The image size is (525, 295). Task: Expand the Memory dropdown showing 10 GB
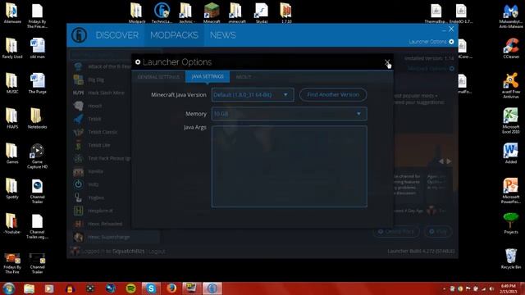pyautogui.click(x=290, y=114)
